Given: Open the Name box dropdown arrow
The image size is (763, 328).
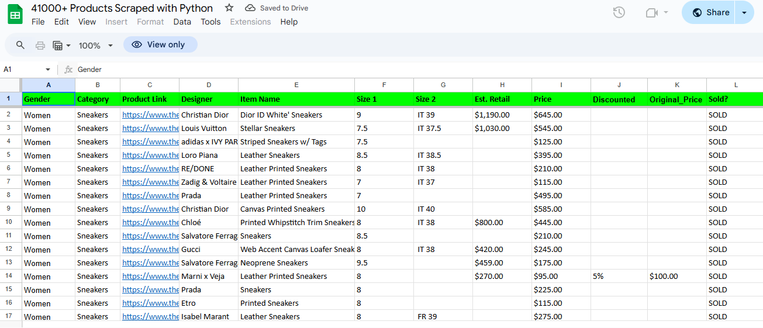Looking at the screenshot, I should tap(48, 69).
